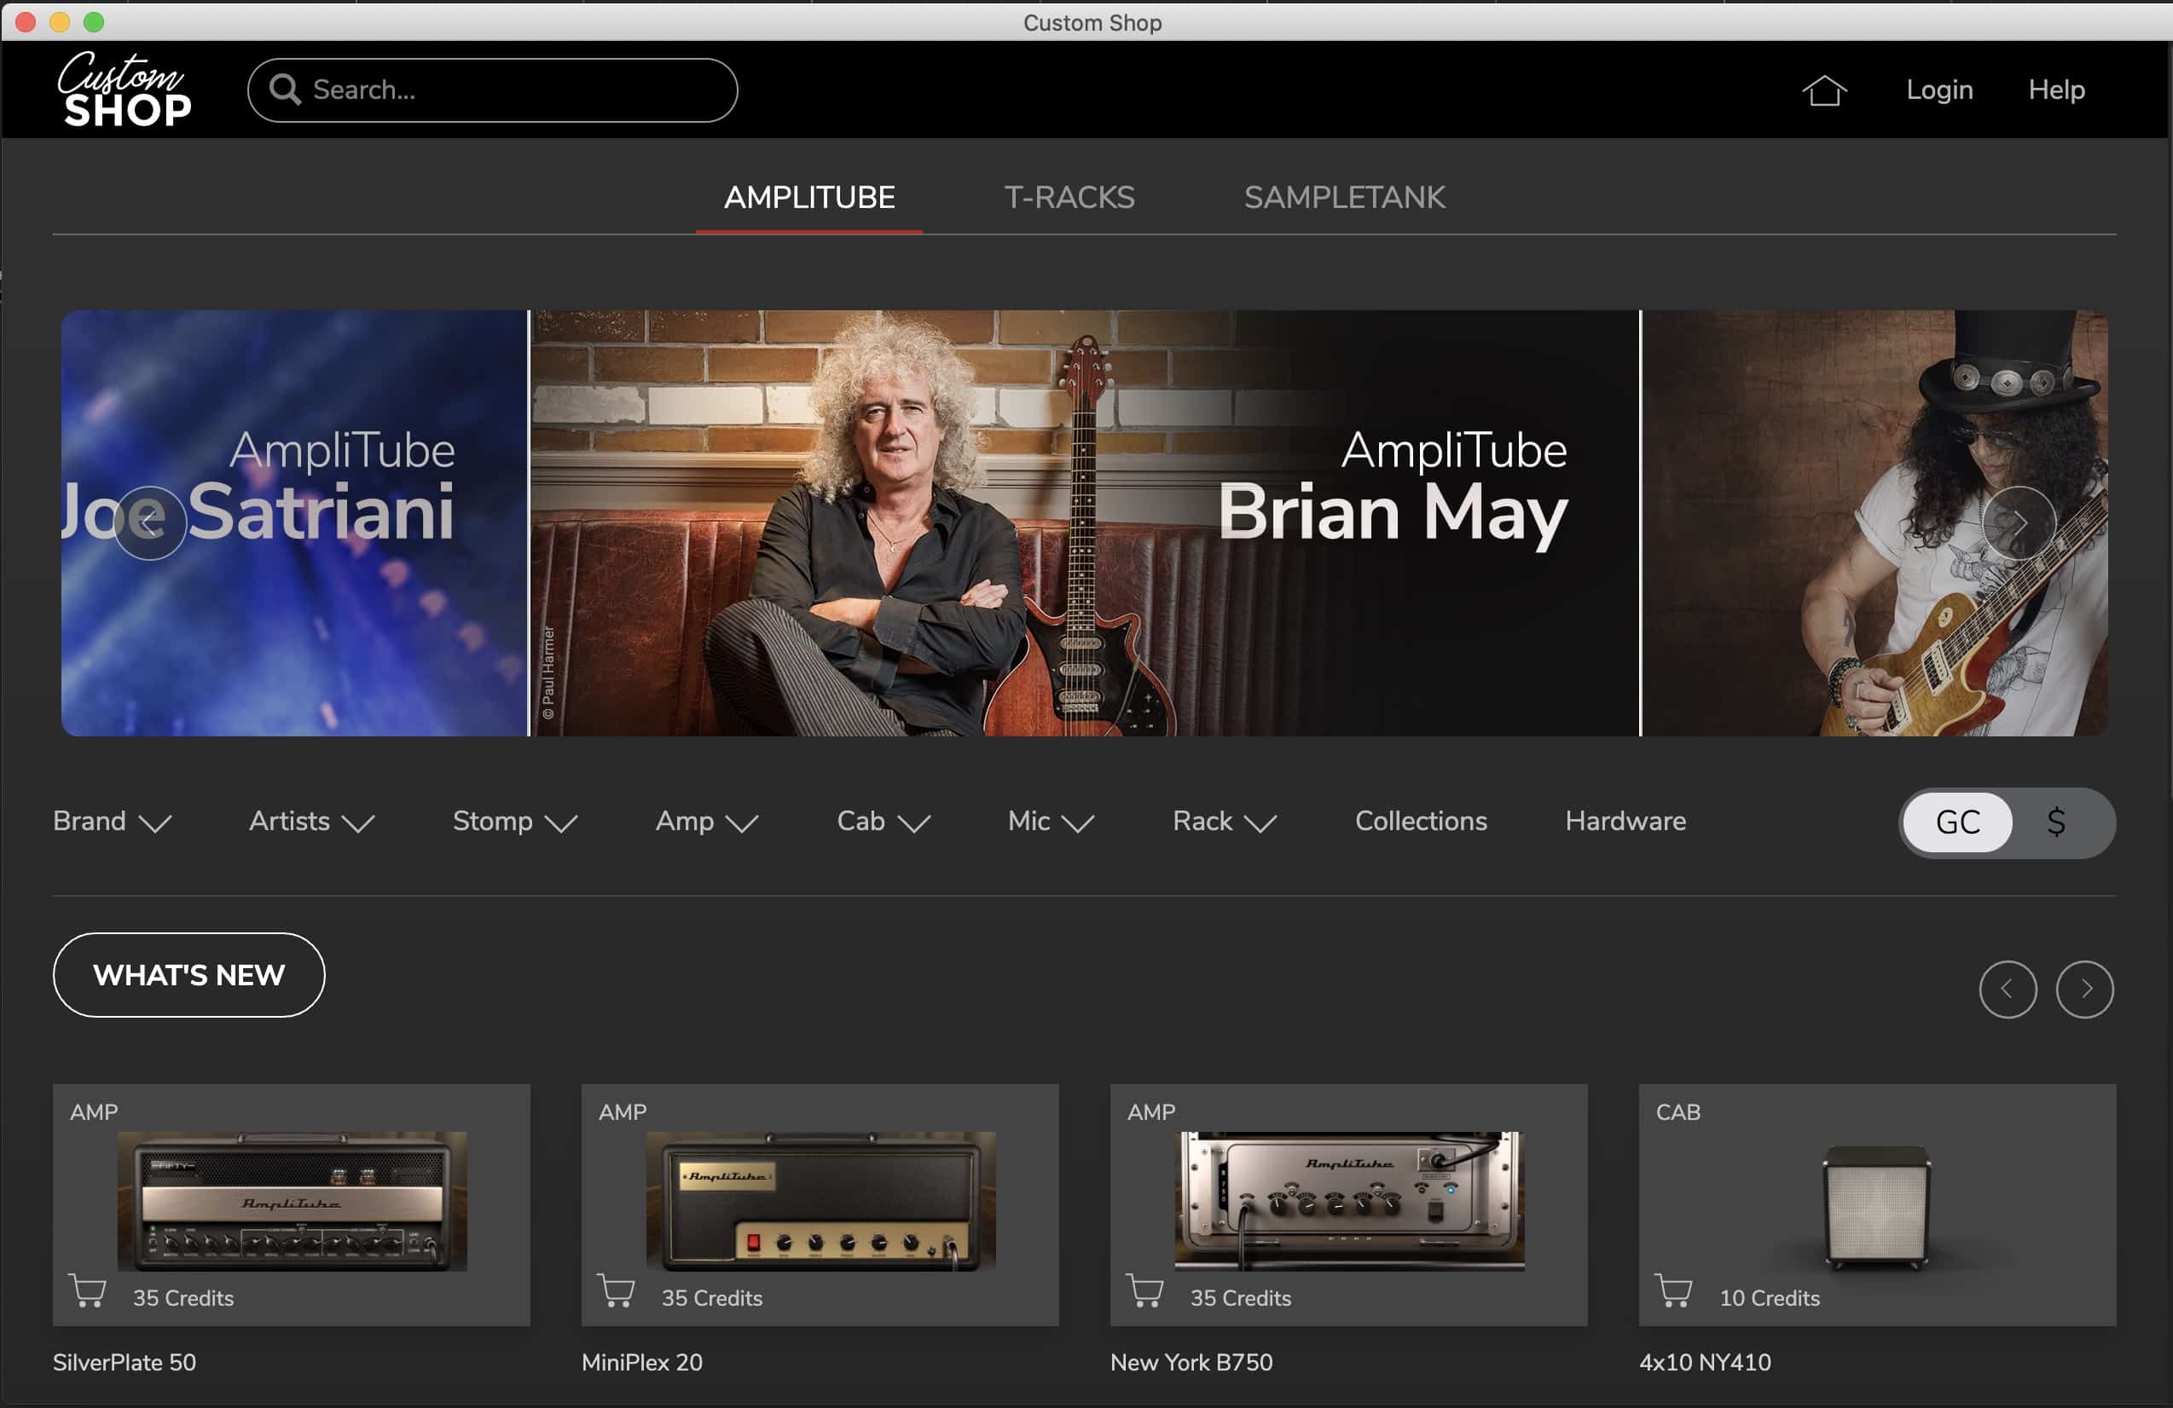Screen dimensions: 2173x1408
Task: Open the Amp category dropdown
Action: [707, 822]
